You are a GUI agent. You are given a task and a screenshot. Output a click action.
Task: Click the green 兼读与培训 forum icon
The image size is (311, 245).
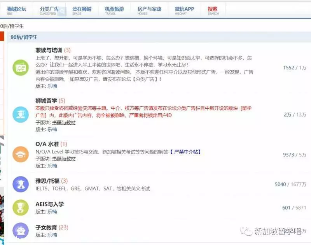tap(21, 67)
